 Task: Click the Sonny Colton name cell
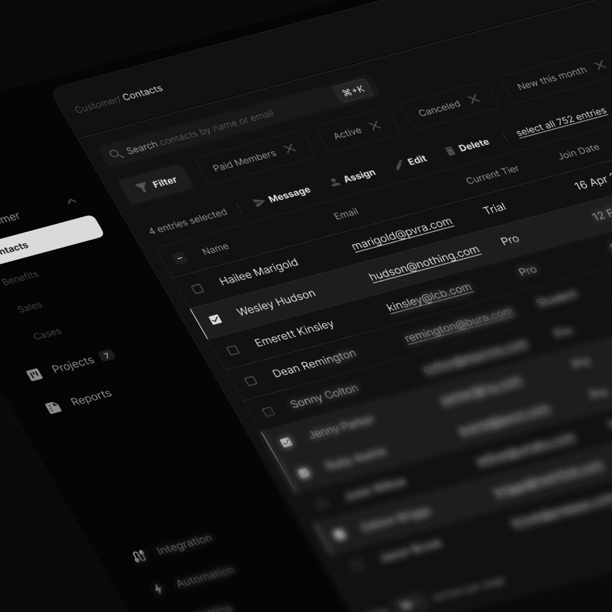click(324, 396)
